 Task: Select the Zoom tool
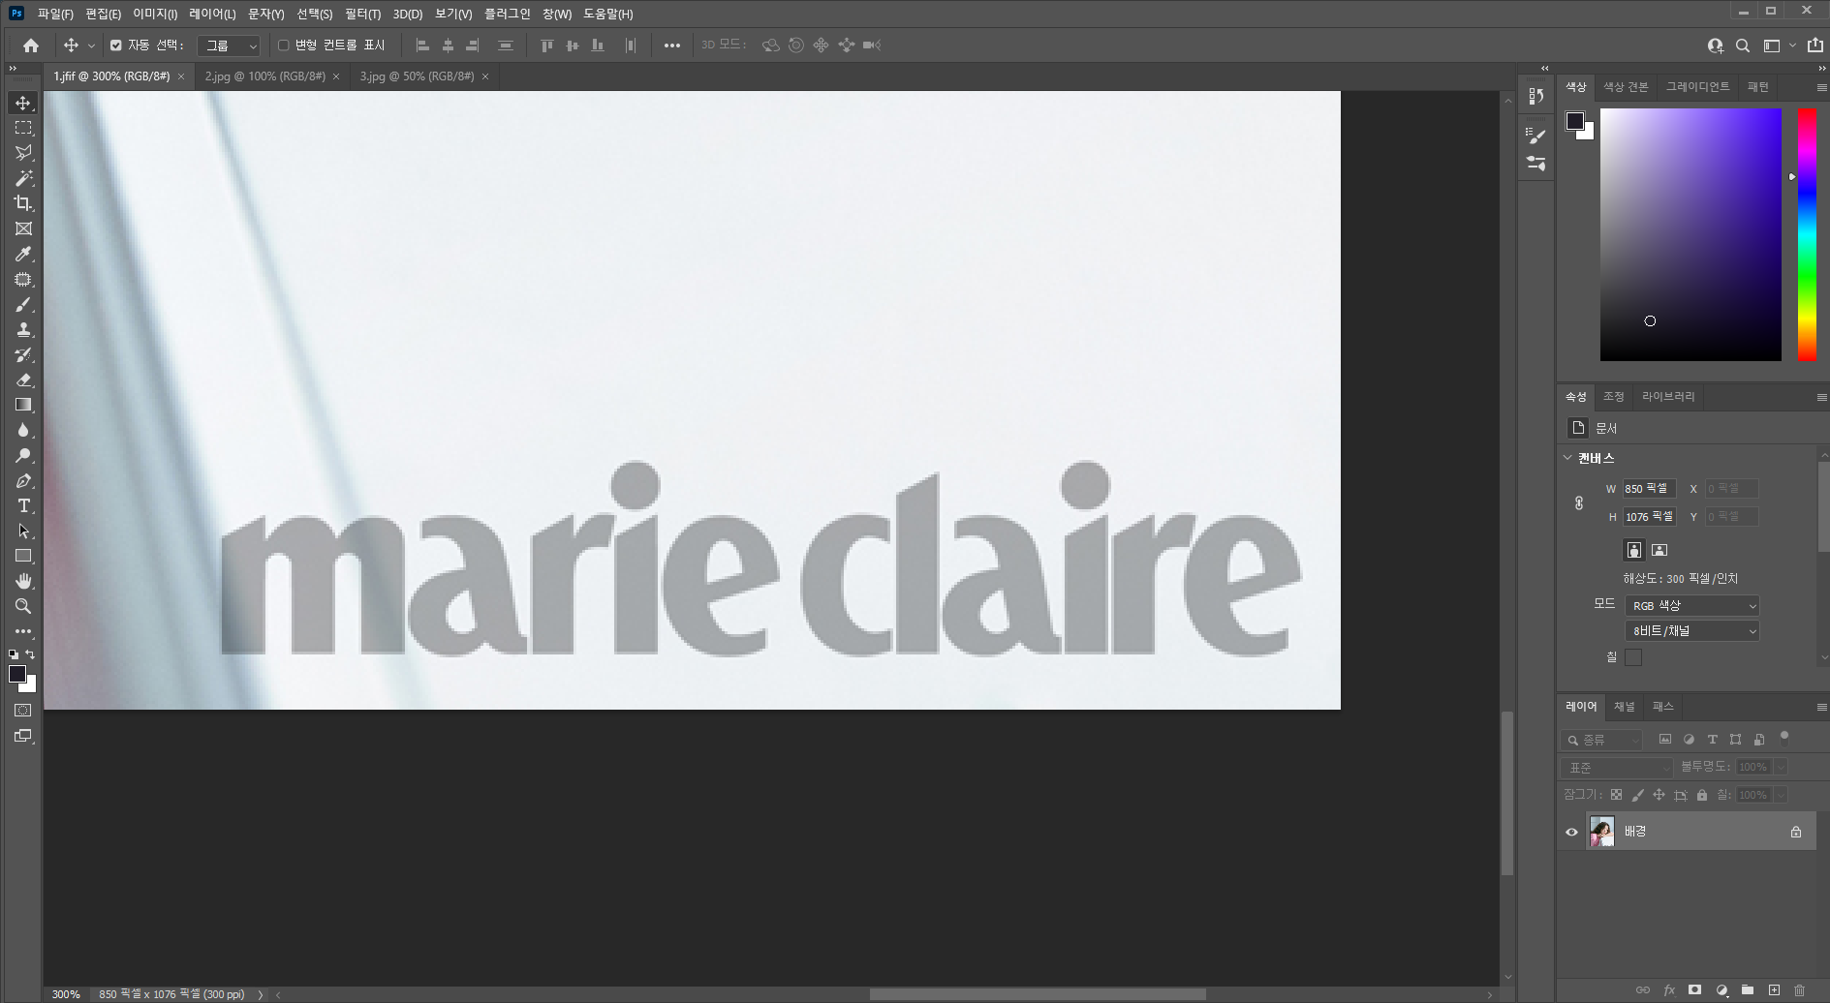click(x=23, y=606)
